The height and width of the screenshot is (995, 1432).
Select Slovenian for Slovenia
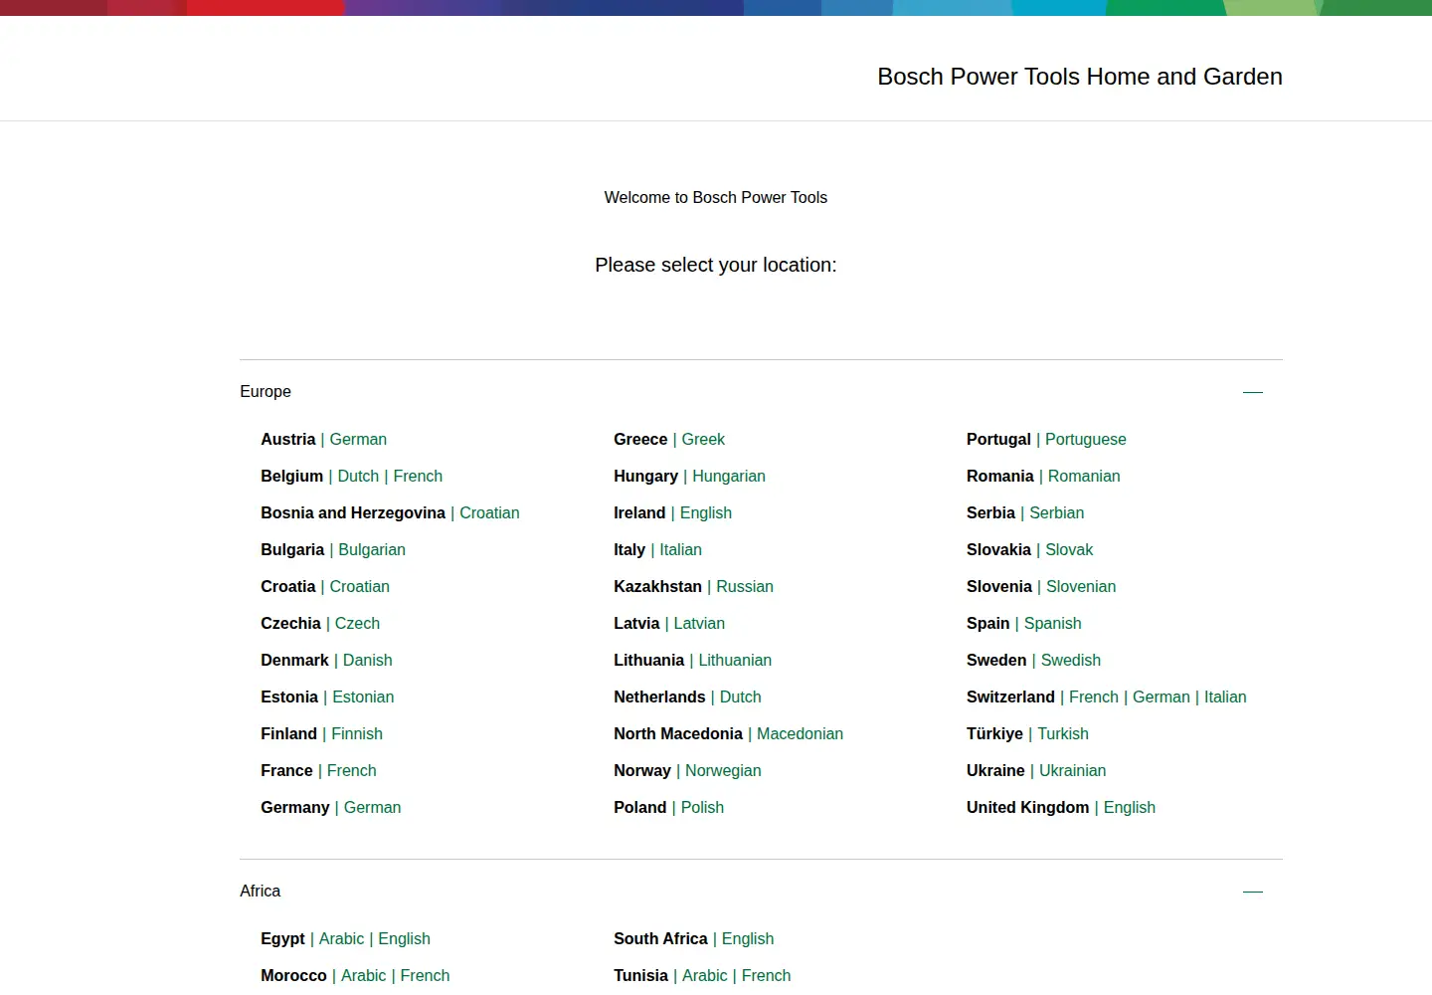point(1081,587)
